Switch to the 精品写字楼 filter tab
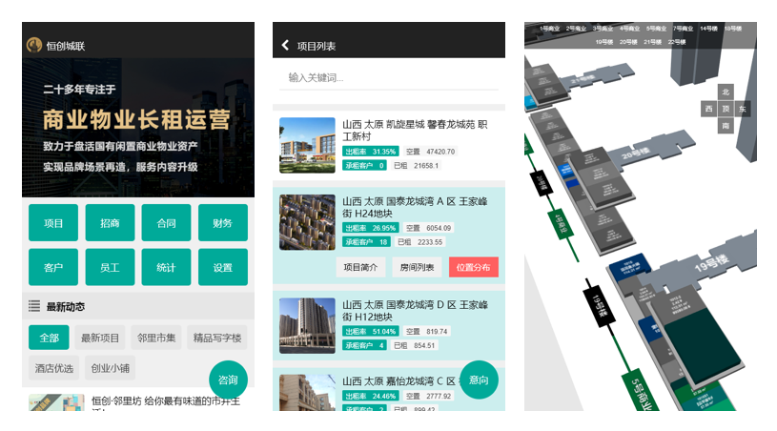The height and width of the screenshot is (431, 777). [217, 338]
